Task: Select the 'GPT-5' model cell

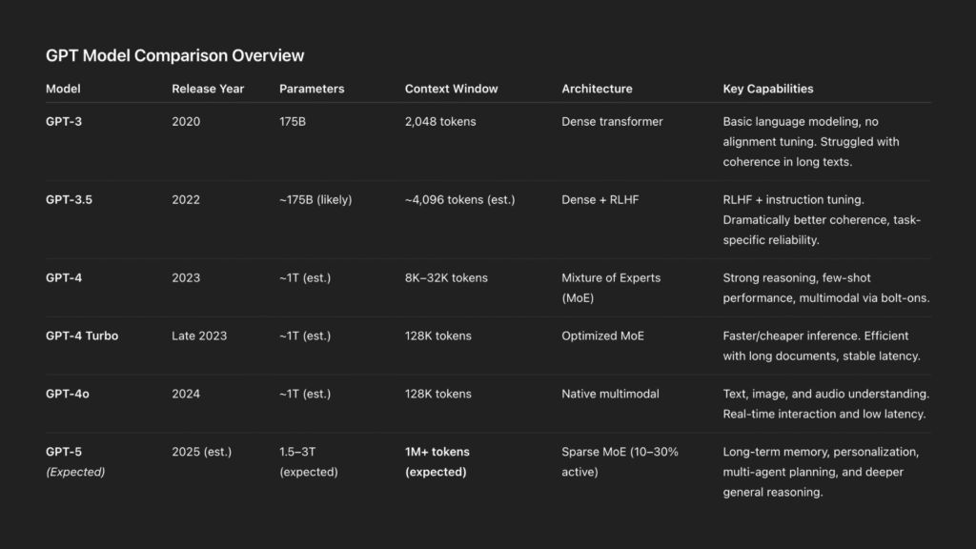Action: click(64, 451)
